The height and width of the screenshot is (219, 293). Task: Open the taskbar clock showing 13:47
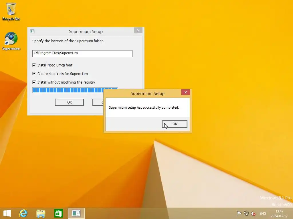point(279,214)
